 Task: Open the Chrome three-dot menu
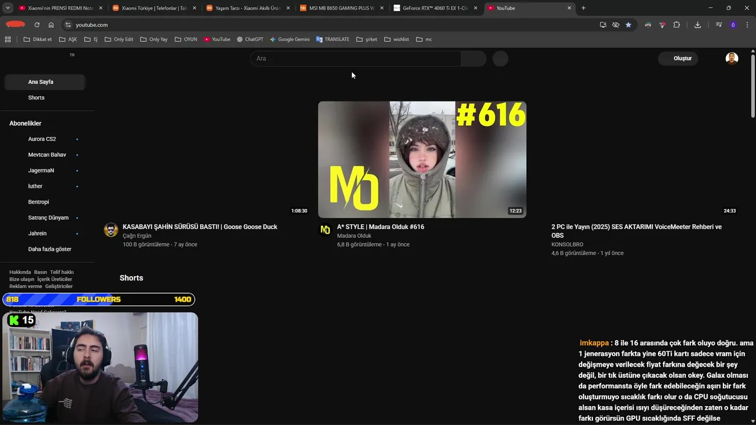[748, 25]
